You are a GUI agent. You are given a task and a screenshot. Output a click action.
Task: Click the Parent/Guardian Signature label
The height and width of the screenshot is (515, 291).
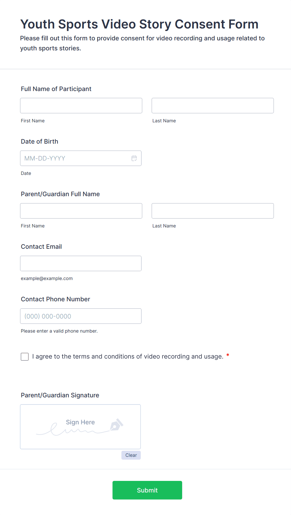tap(60, 395)
